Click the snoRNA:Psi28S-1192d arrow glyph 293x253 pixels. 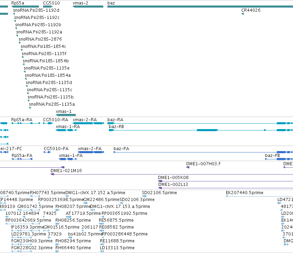[14, 14]
